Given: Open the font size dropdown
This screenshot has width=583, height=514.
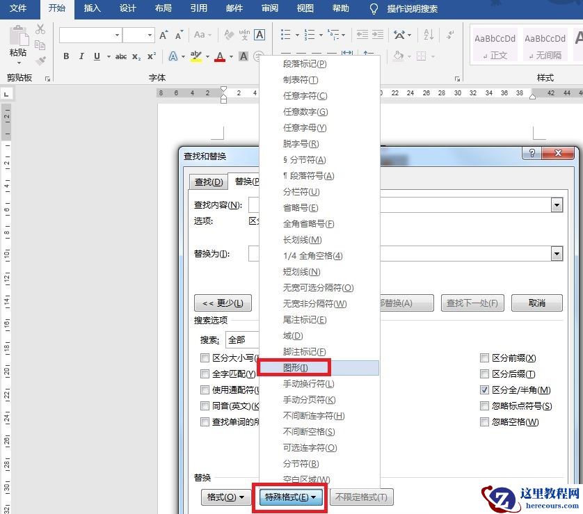Looking at the screenshot, I should [150, 35].
